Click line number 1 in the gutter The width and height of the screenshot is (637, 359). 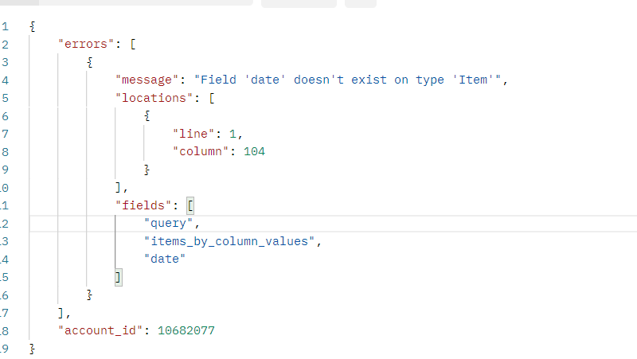pyautogui.click(x=5, y=26)
